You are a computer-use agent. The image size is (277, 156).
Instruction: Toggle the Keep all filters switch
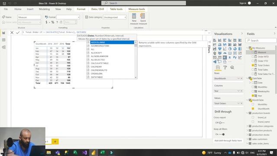(222, 134)
